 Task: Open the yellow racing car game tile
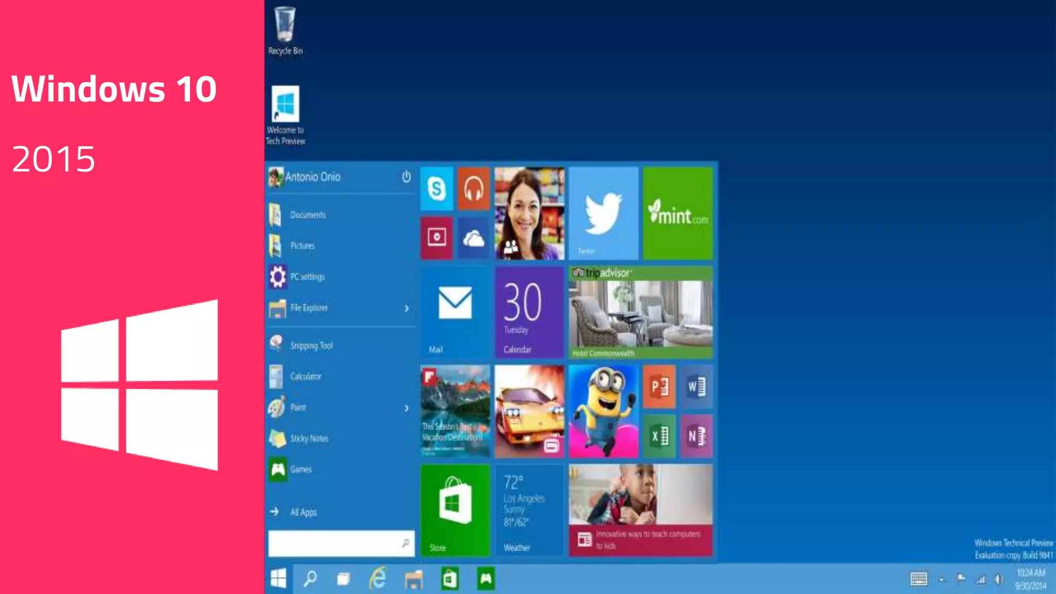(530, 411)
